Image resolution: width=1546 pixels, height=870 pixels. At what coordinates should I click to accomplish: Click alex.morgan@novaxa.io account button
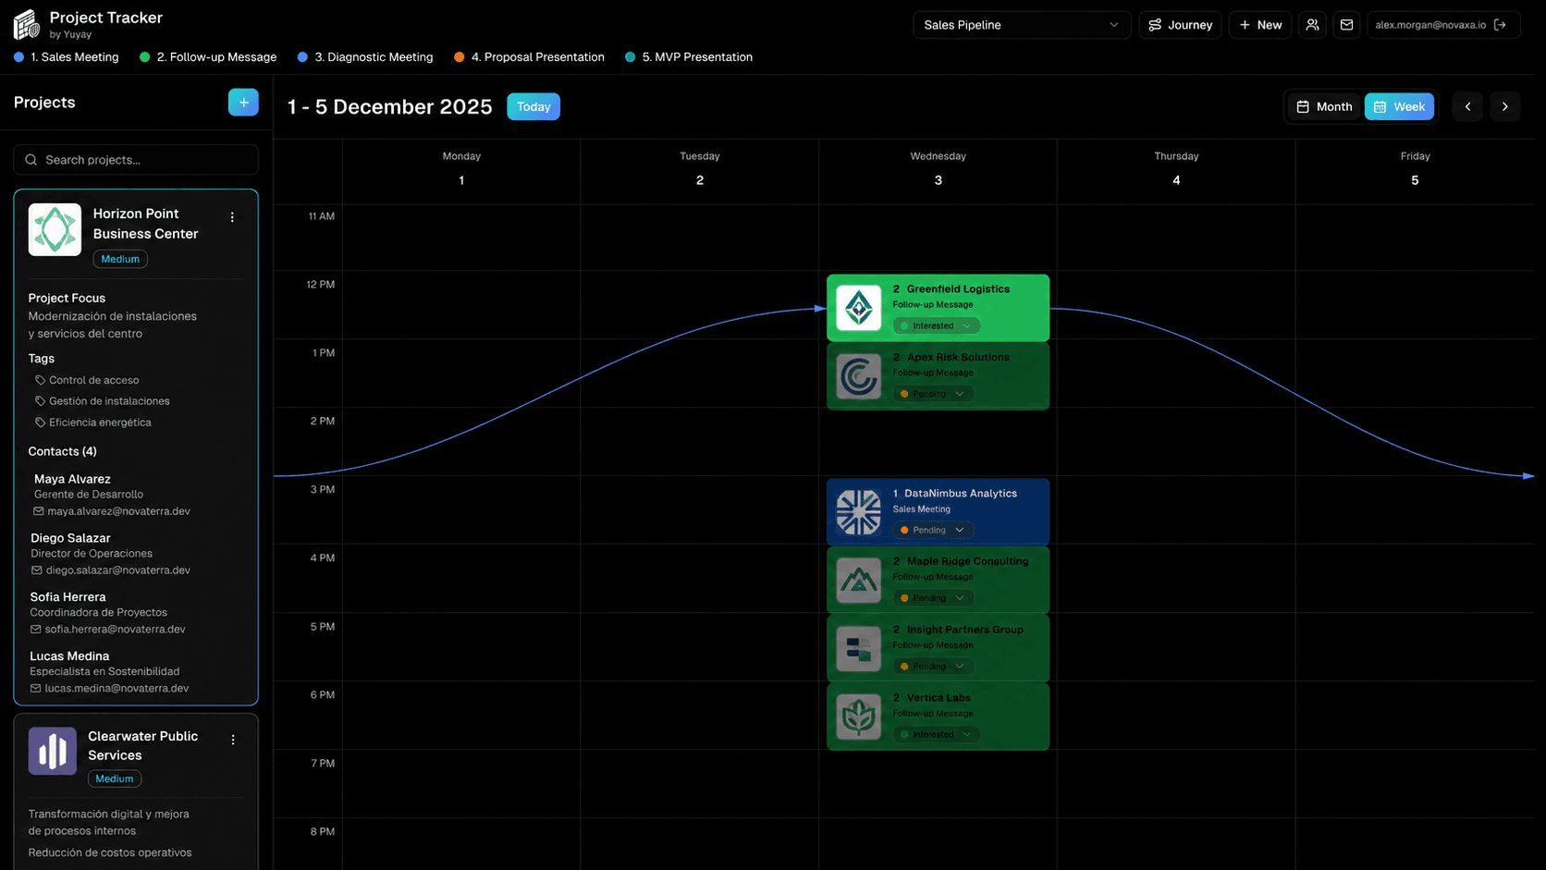coord(1443,25)
